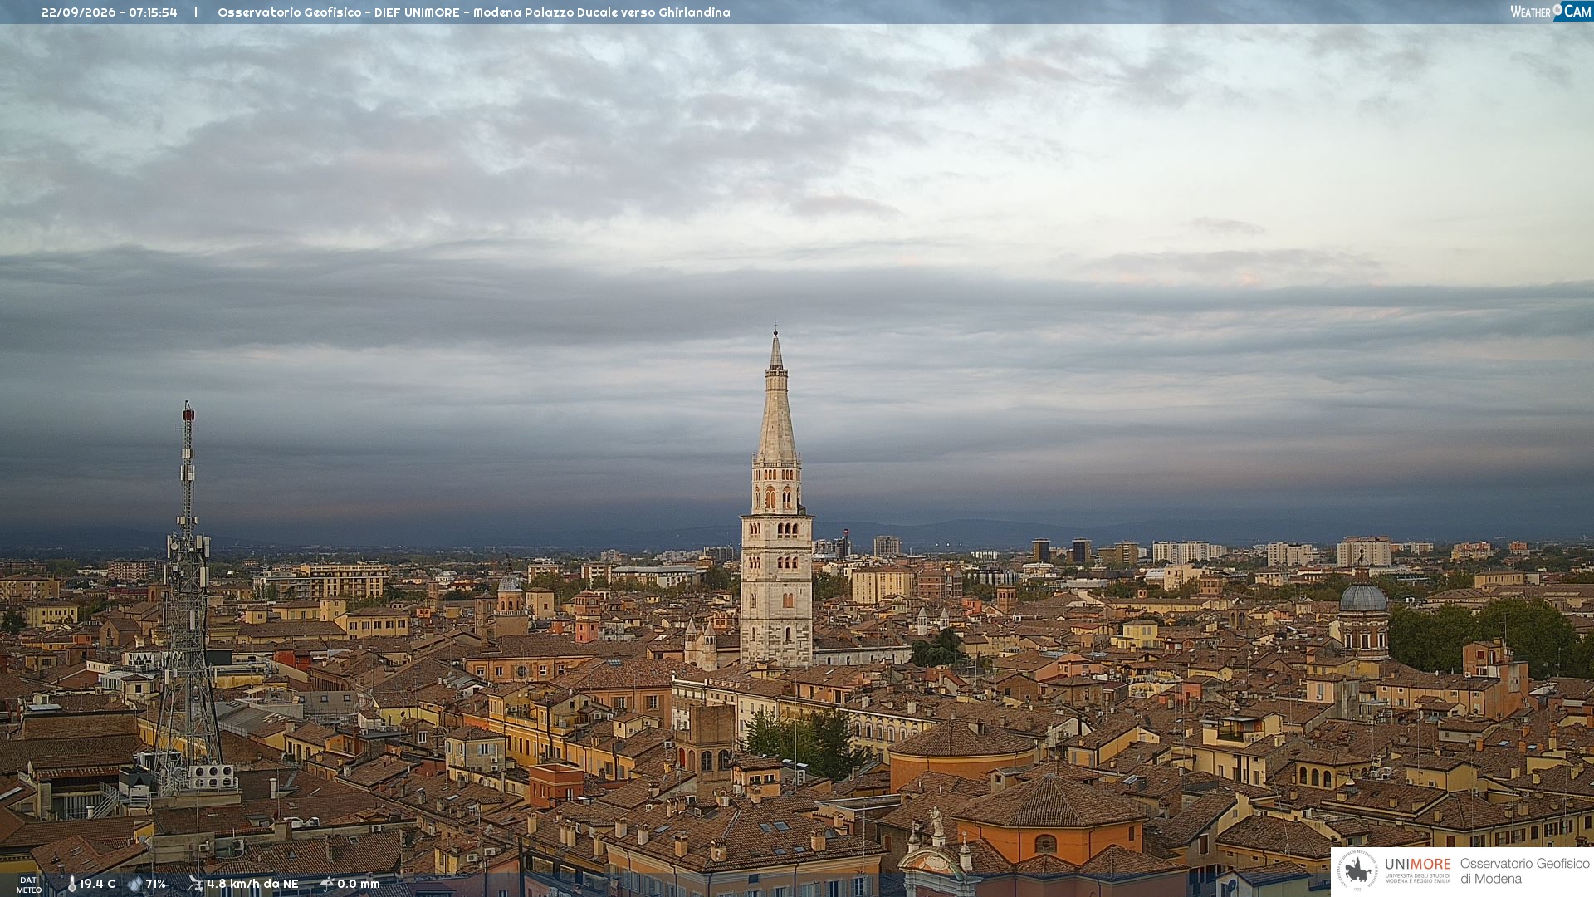Click the 4.8 km/h da NE wind reading
This screenshot has width=1594, height=897.
coord(252,885)
